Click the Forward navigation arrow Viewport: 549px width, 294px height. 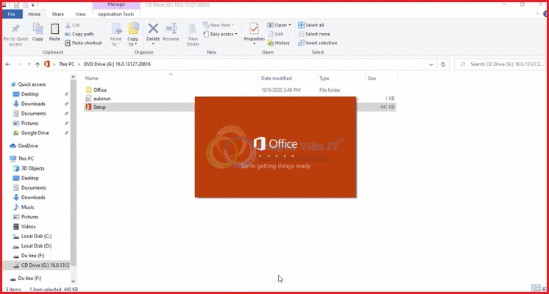coord(20,65)
